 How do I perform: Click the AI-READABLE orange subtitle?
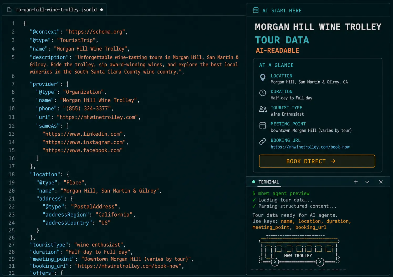[278, 51]
